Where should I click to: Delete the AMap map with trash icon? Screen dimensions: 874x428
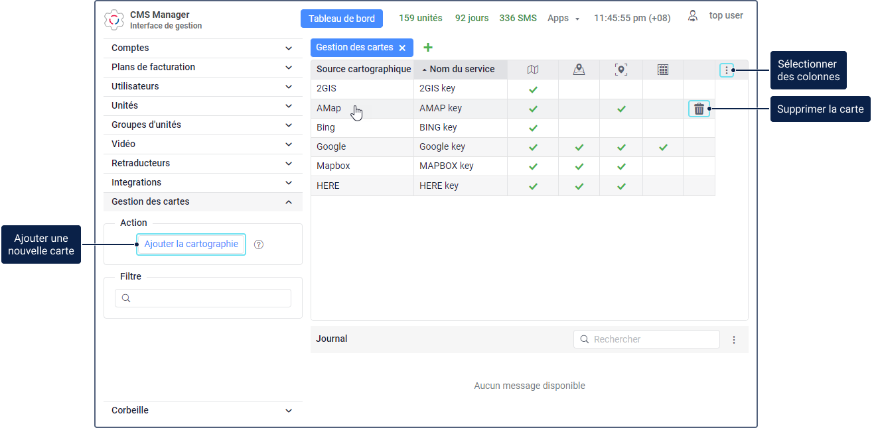point(699,109)
